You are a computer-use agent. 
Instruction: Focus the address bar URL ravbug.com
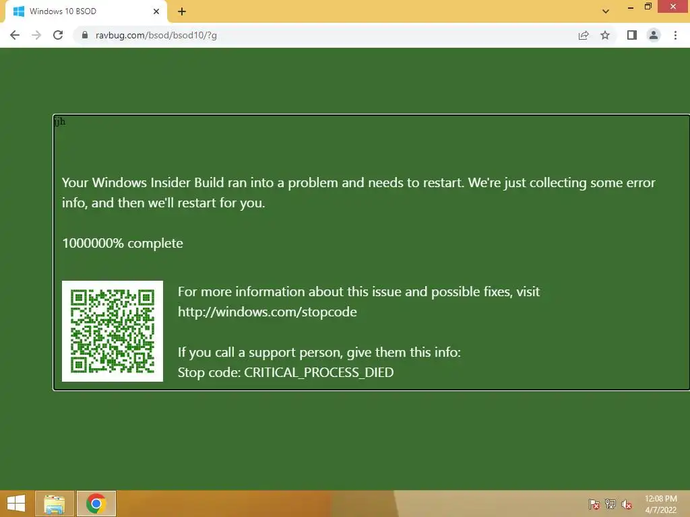(156, 35)
